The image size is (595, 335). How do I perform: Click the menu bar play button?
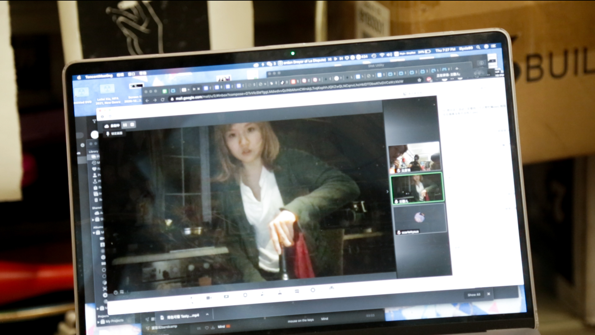pos(336,59)
